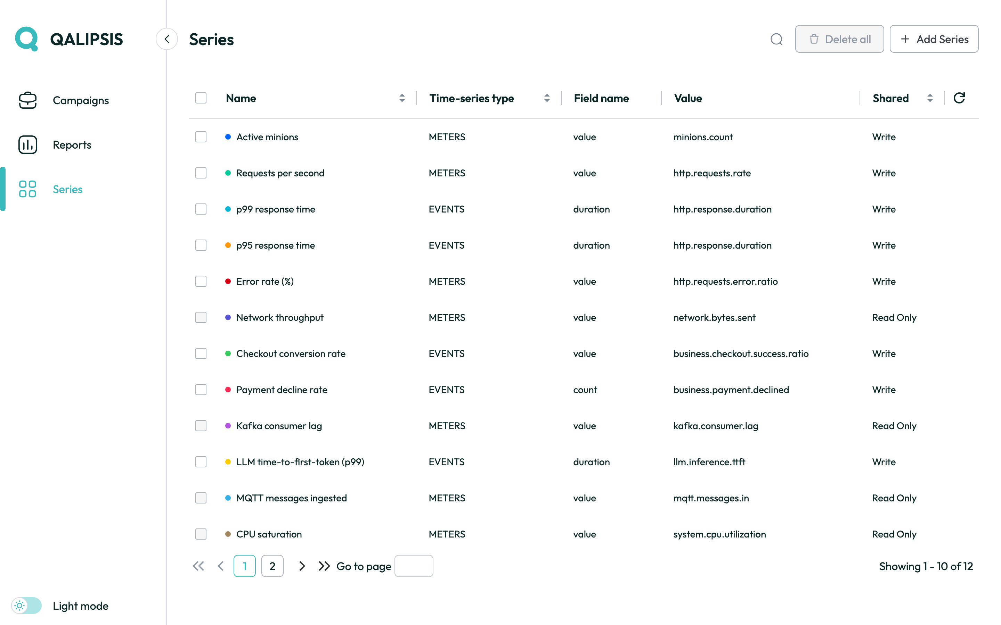Screen dimensions: 1001x625
Task: Click business.payment.declined value
Action: click(x=731, y=389)
